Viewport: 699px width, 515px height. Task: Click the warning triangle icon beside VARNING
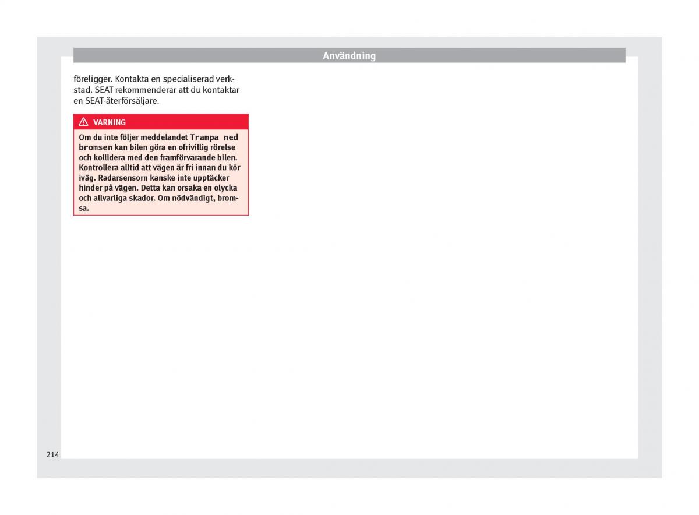click(x=83, y=122)
